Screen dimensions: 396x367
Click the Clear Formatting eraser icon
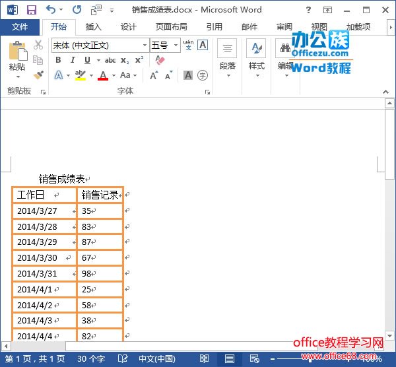[x=160, y=60]
